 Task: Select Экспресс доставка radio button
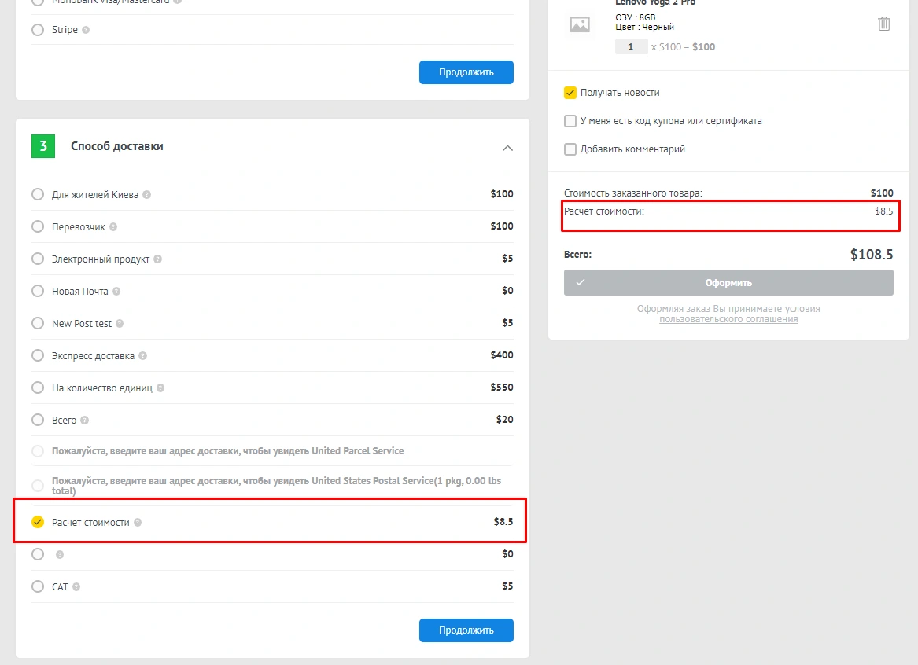(38, 355)
